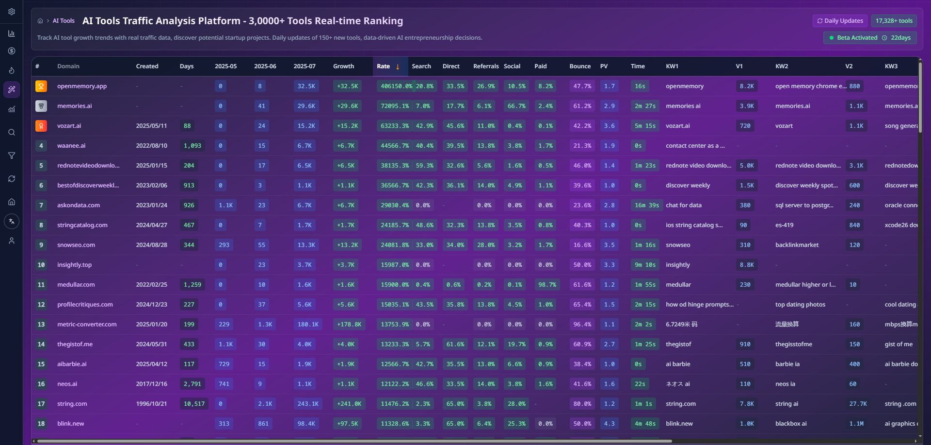931x445 pixels.
Task: Open the bar chart analytics icon
Action: tap(12, 34)
